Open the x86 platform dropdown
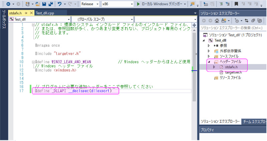The image size is (267, 141). (x=117, y=4)
